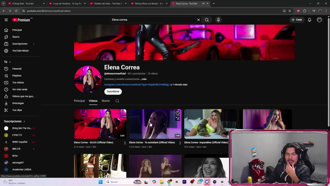This screenshot has width=330, height=186.
Task: Open File Explorer from the taskbar
Action: 161,182
